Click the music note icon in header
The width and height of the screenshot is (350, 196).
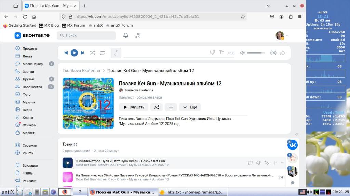pyautogui.click(x=138, y=35)
